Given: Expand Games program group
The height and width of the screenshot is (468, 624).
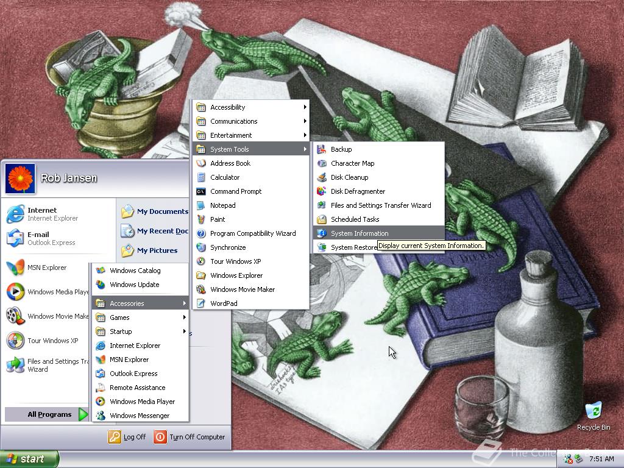Looking at the screenshot, I should point(141,317).
